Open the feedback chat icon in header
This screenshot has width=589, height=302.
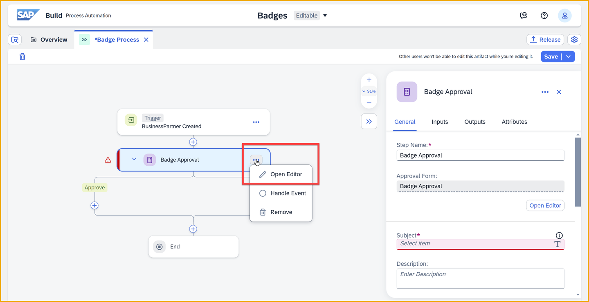point(524,16)
